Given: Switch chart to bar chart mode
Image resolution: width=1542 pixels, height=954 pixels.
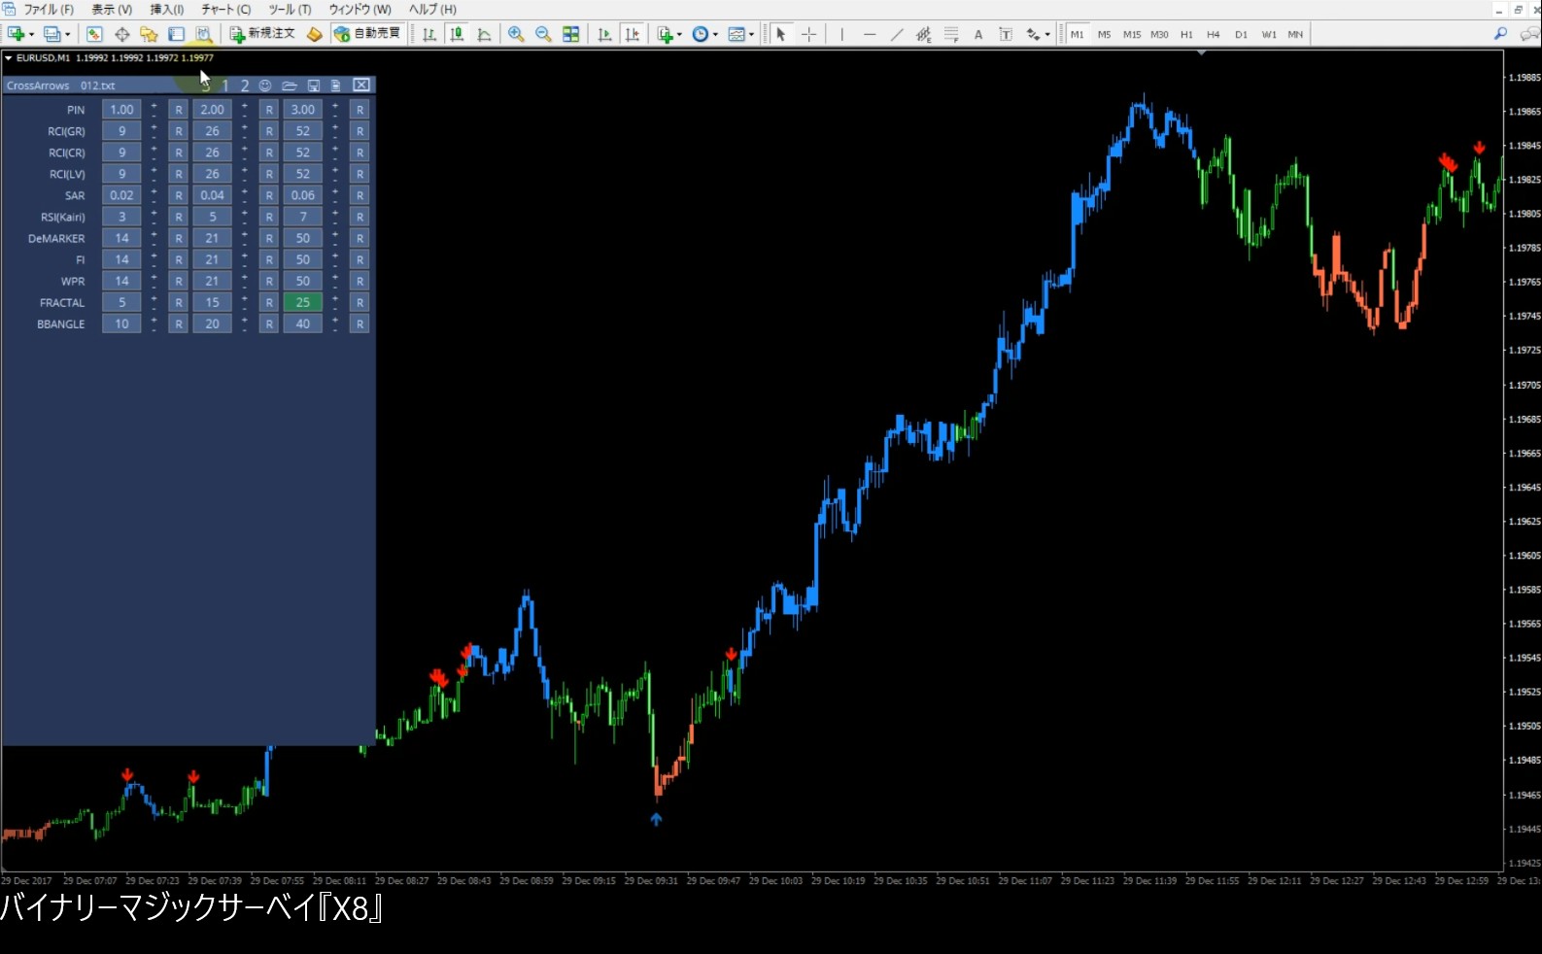Looking at the screenshot, I should 428,34.
